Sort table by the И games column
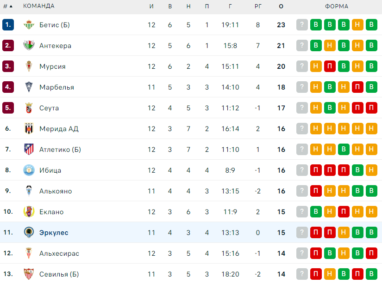The width and height of the screenshot is (382, 283). coord(151,6)
